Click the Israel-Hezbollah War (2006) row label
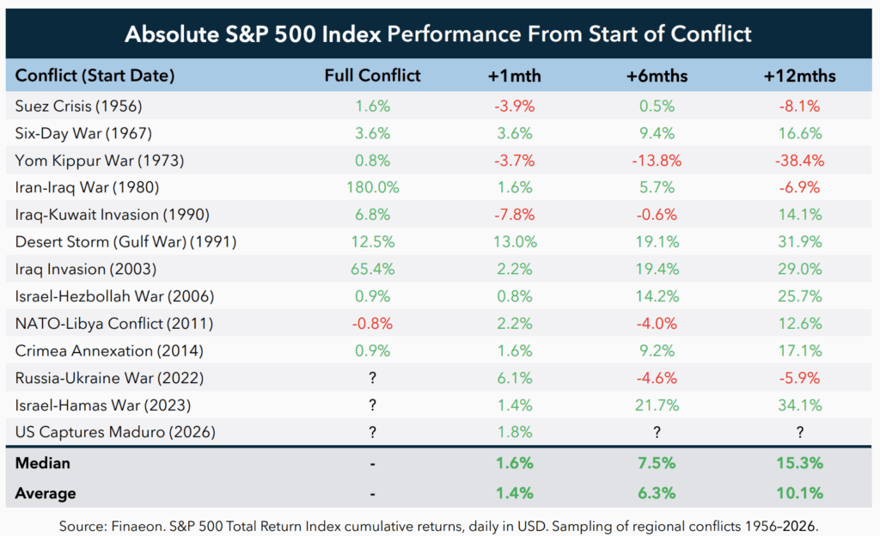The height and width of the screenshot is (536, 880). pyautogui.click(x=113, y=296)
